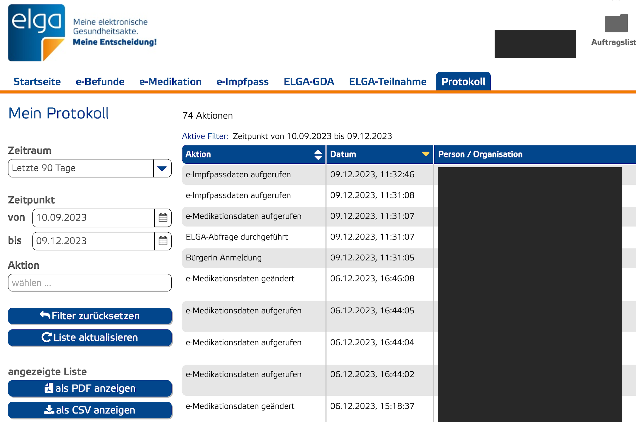636x422 pixels.
Task: Open the ELGA-Teilnahme tab
Action: point(388,81)
